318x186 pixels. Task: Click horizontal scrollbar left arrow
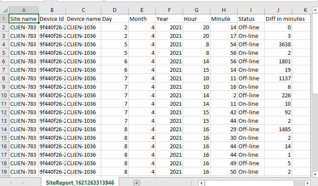[201, 183]
